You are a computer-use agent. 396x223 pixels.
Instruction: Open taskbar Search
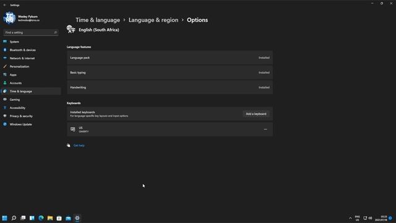click(14, 218)
